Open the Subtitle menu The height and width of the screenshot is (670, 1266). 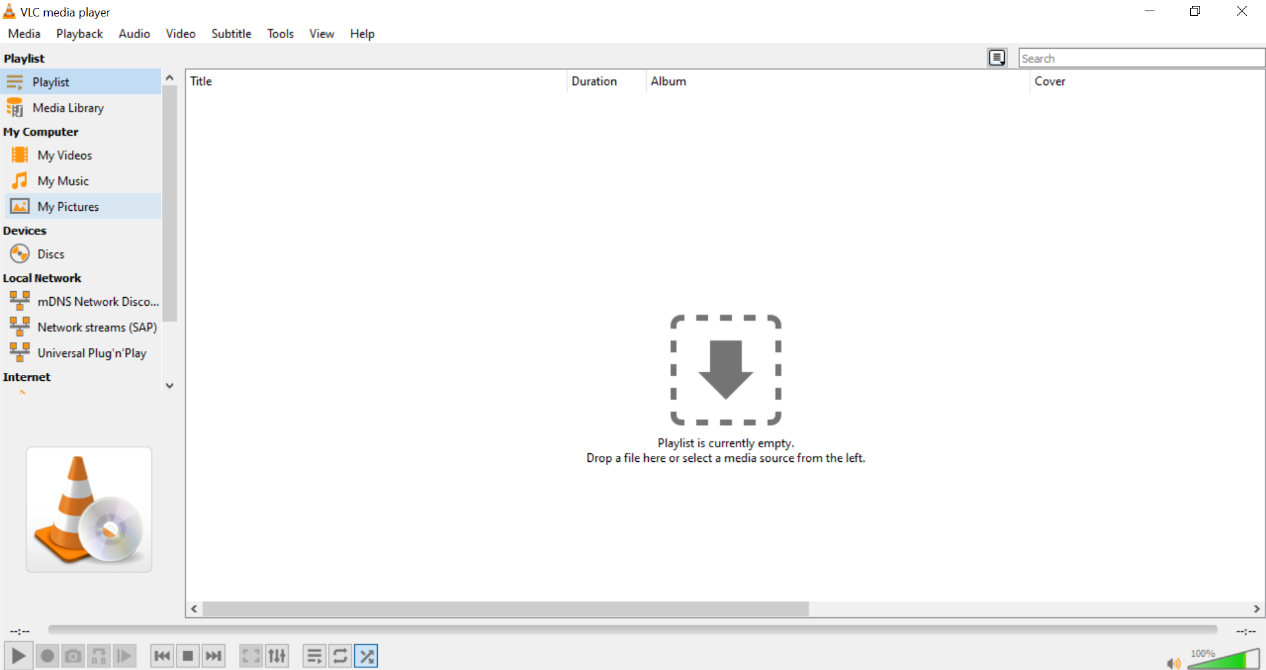click(x=231, y=34)
